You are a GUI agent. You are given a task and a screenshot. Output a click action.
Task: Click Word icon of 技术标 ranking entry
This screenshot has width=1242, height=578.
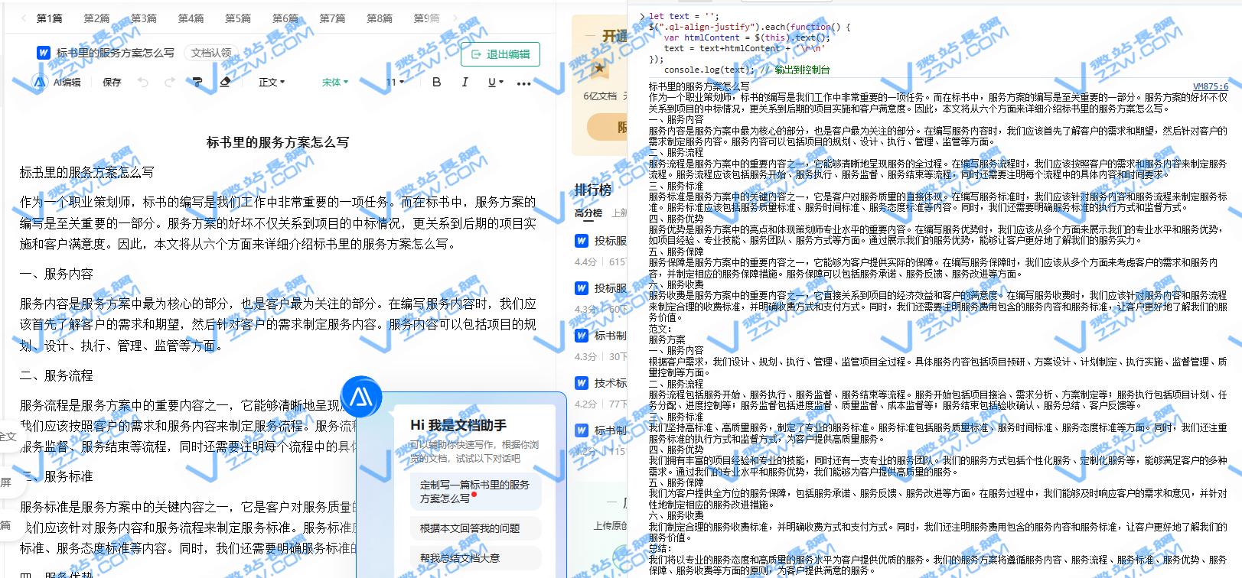(x=582, y=382)
